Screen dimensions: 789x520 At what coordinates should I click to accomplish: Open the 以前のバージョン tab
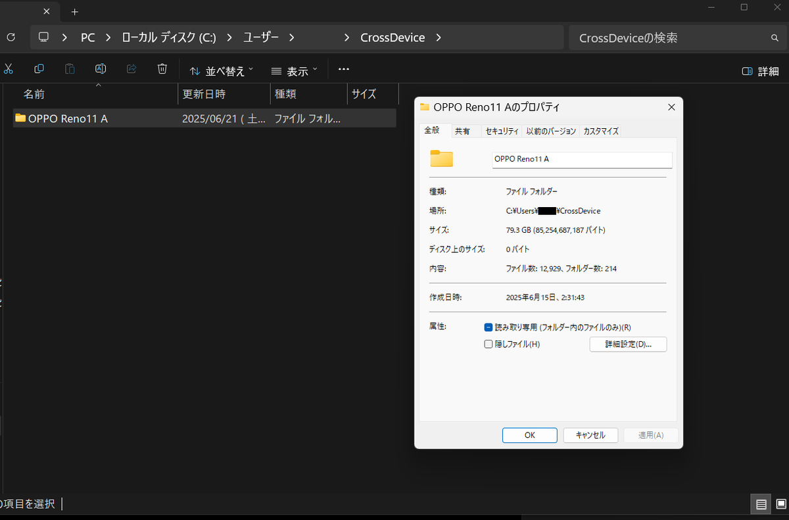(551, 131)
